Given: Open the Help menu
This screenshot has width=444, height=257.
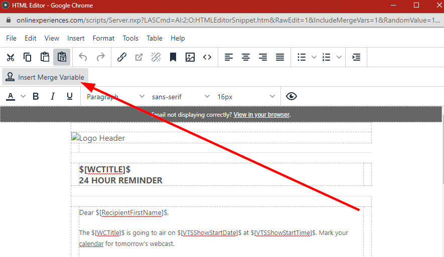Looking at the screenshot, I should click(178, 38).
